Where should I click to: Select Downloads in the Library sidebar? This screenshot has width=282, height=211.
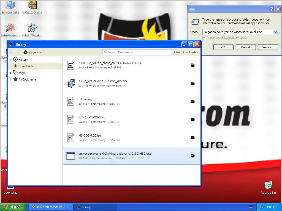click(35, 66)
